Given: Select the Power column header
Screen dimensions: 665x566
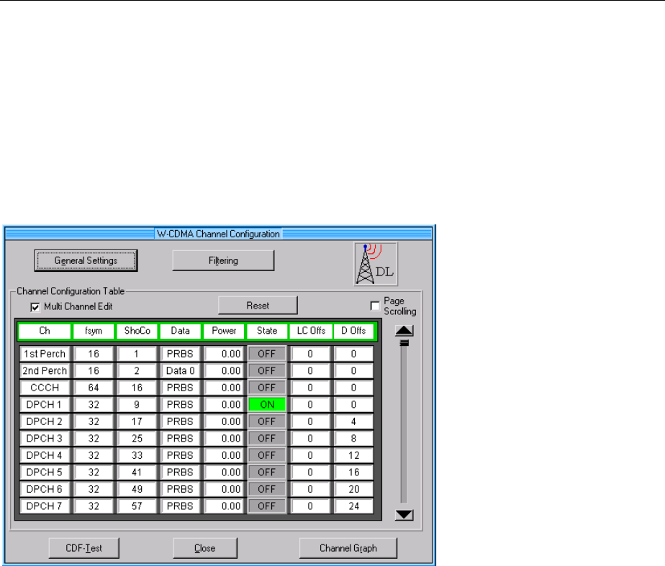Looking at the screenshot, I should tap(224, 331).
